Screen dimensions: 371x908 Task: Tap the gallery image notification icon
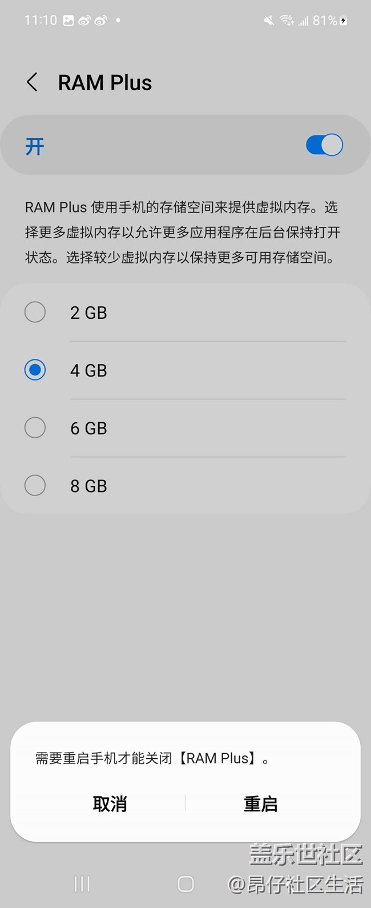(68, 21)
